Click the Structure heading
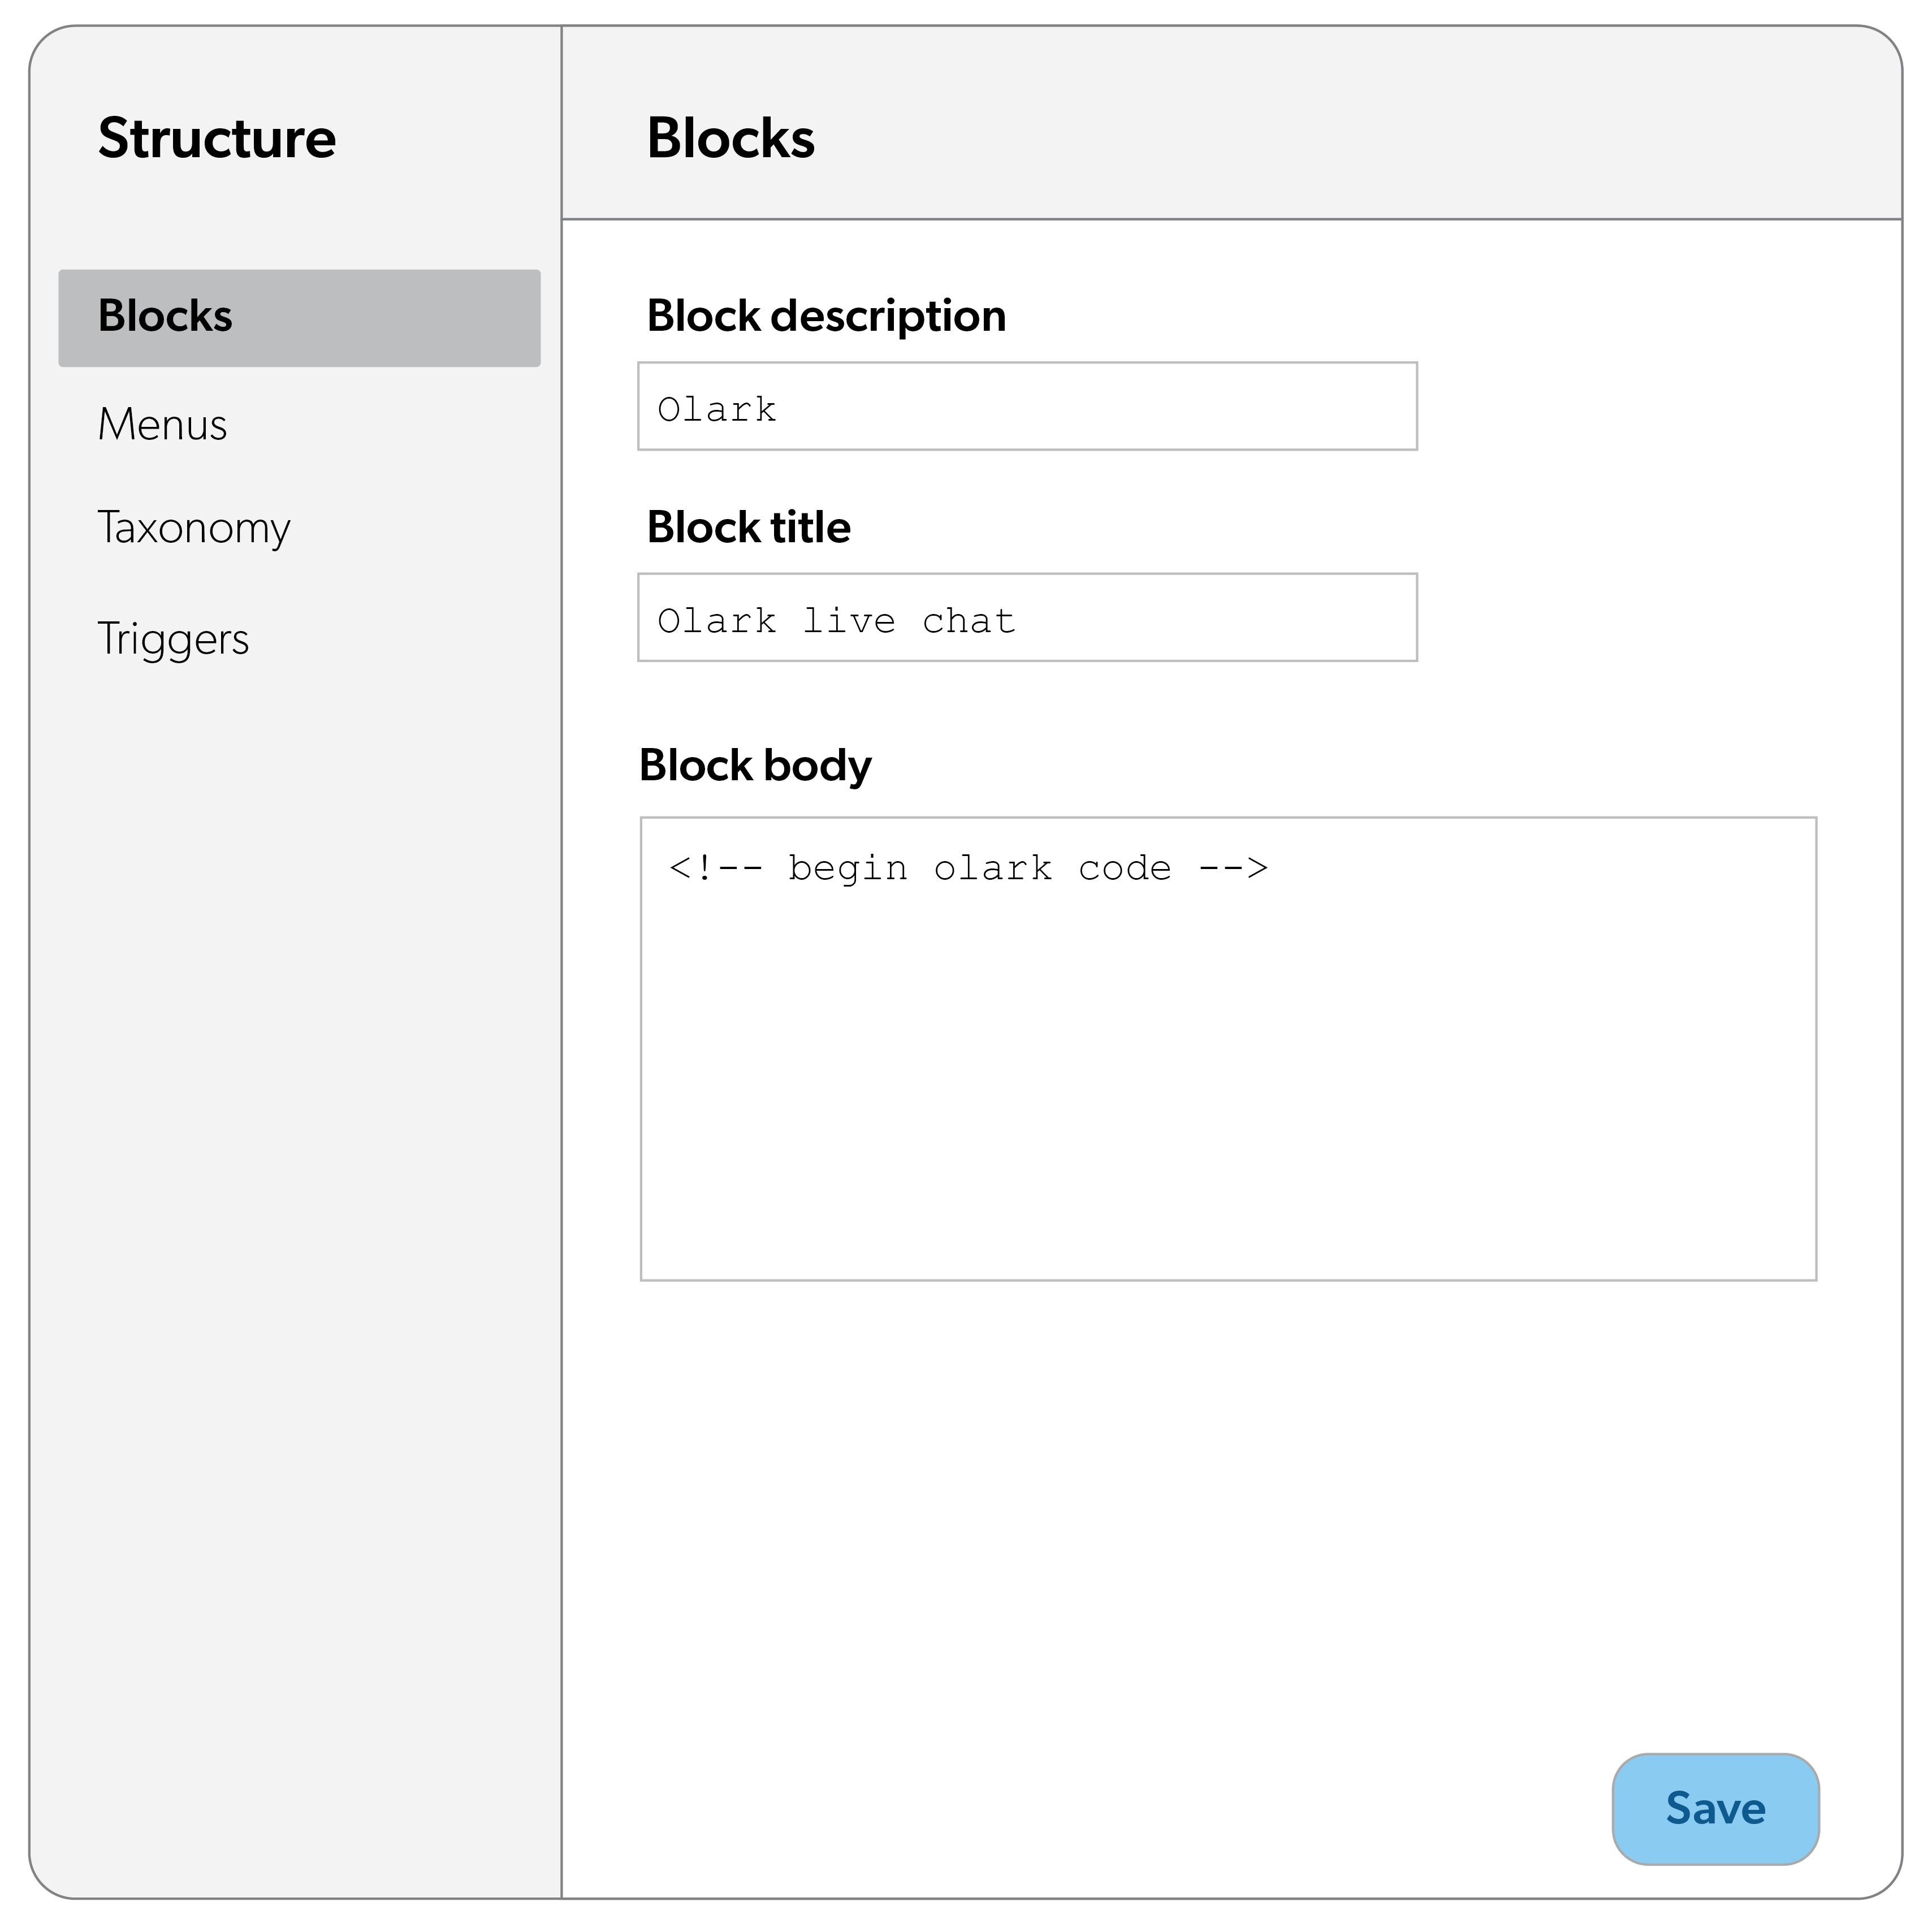This screenshot has height=1932, width=1932. click(217, 138)
